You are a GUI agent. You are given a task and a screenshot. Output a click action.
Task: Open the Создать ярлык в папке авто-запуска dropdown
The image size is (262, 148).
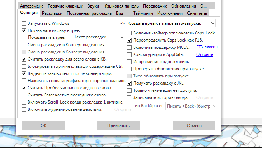tap(171, 23)
